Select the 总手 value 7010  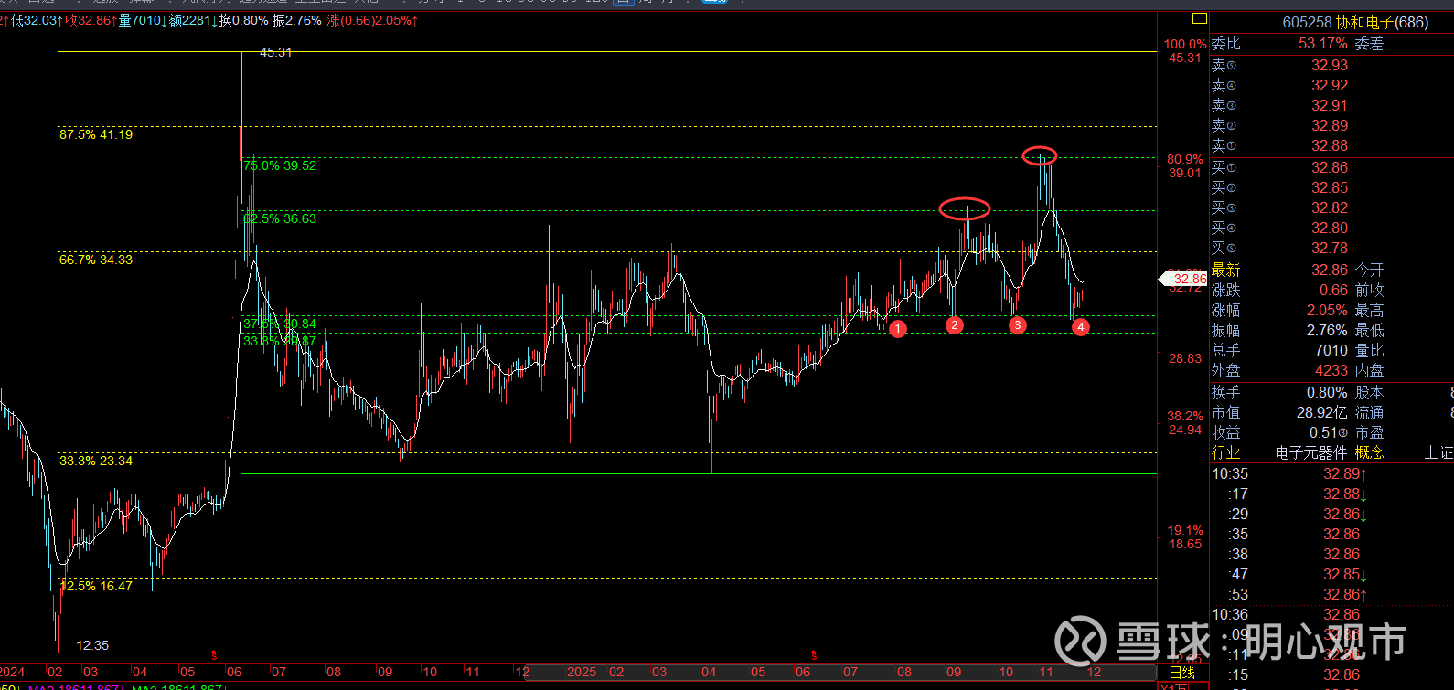point(1331,351)
